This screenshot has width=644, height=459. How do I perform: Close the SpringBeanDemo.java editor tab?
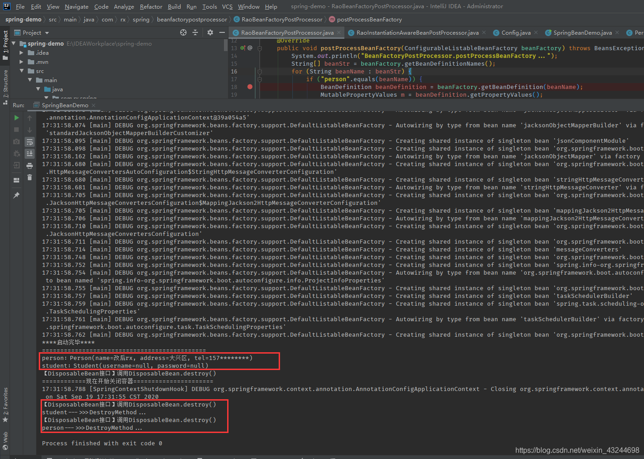tap(617, 33)
